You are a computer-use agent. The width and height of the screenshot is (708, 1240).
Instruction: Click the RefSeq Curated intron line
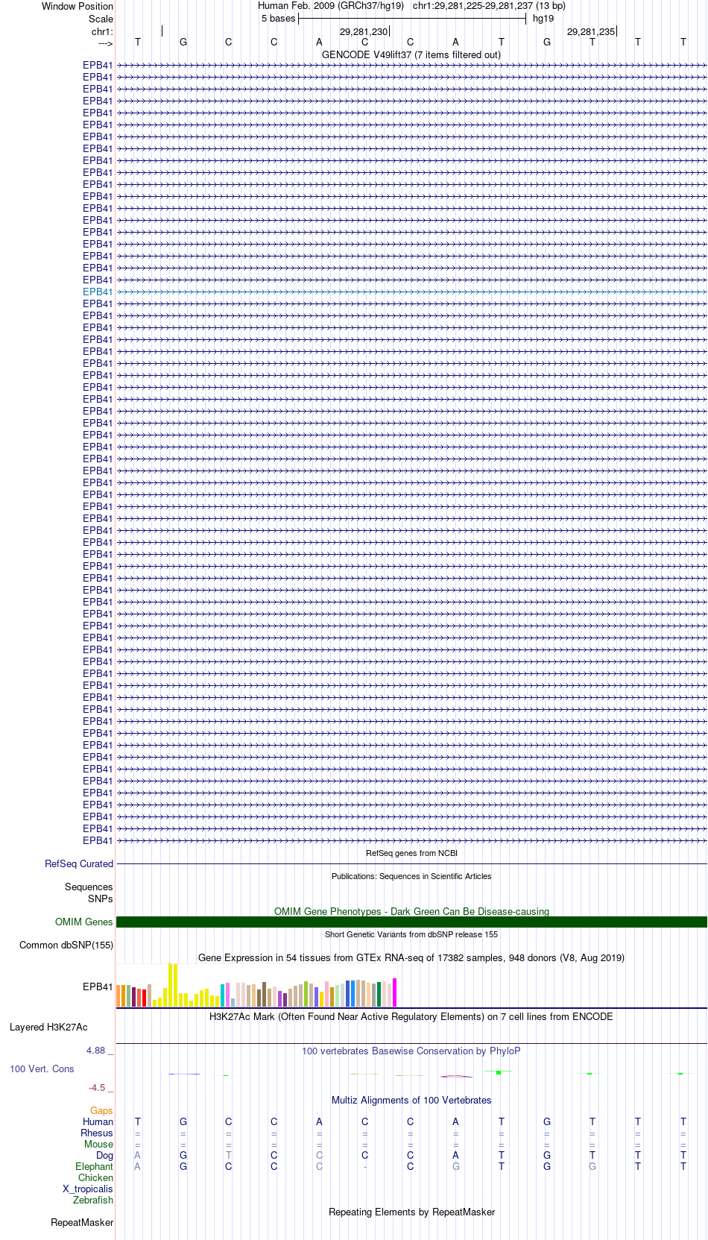(411, 864)
